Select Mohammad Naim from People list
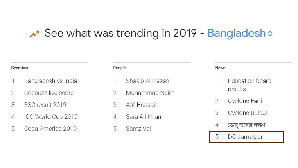Screen dimensions: 298x168 (x=150, y=93)
